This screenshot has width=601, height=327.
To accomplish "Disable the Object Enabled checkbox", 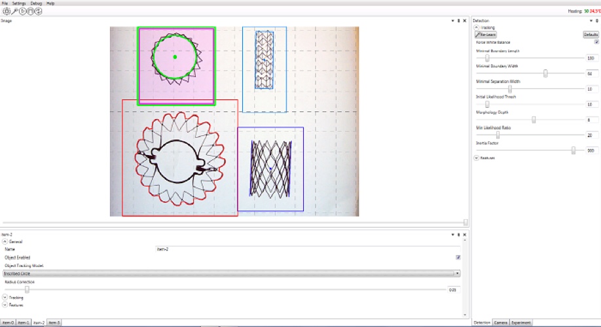I will pyautogui.click(x=458, y=257).
